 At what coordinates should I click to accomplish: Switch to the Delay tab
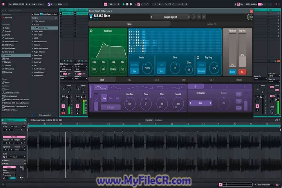pyautogui.click(x=130, y=24)
